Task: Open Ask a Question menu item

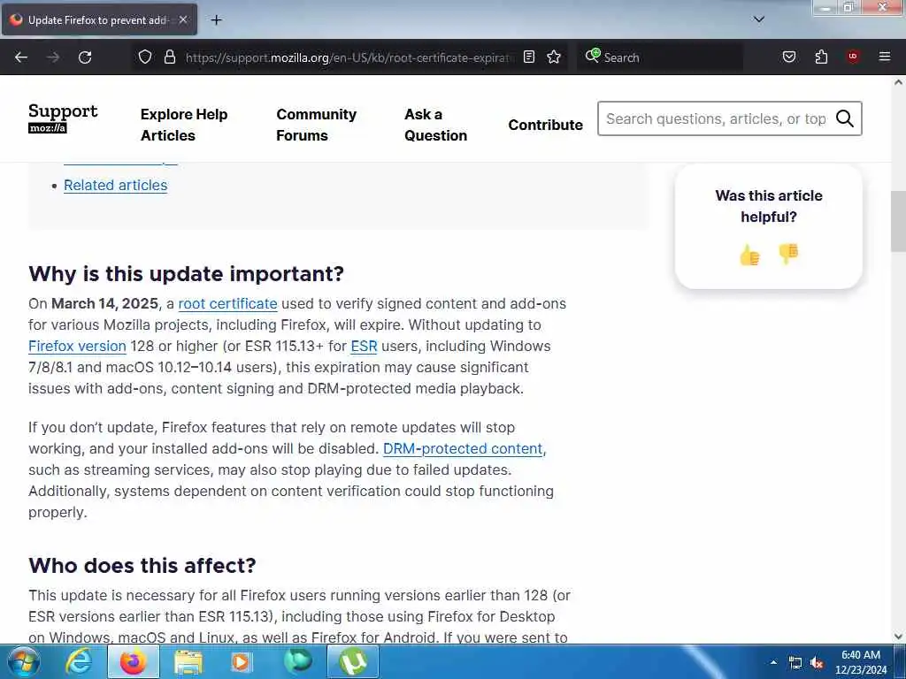Action: [x=435, y=125]
